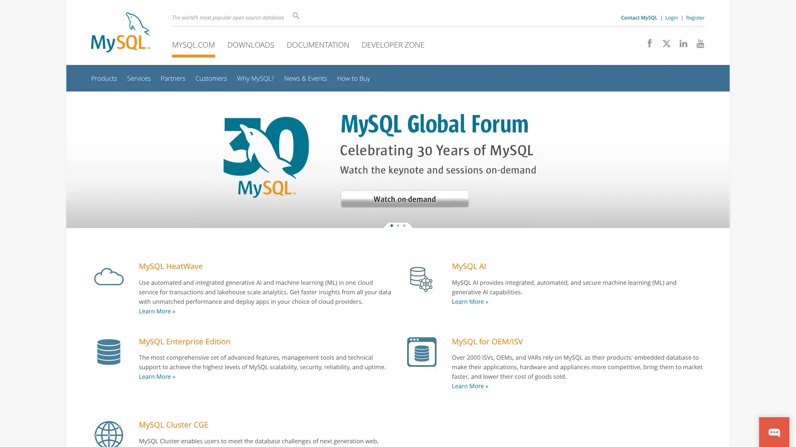This screenshot has height=447, width=796.
Task: Open the Services menu
Action: [138, 78]
